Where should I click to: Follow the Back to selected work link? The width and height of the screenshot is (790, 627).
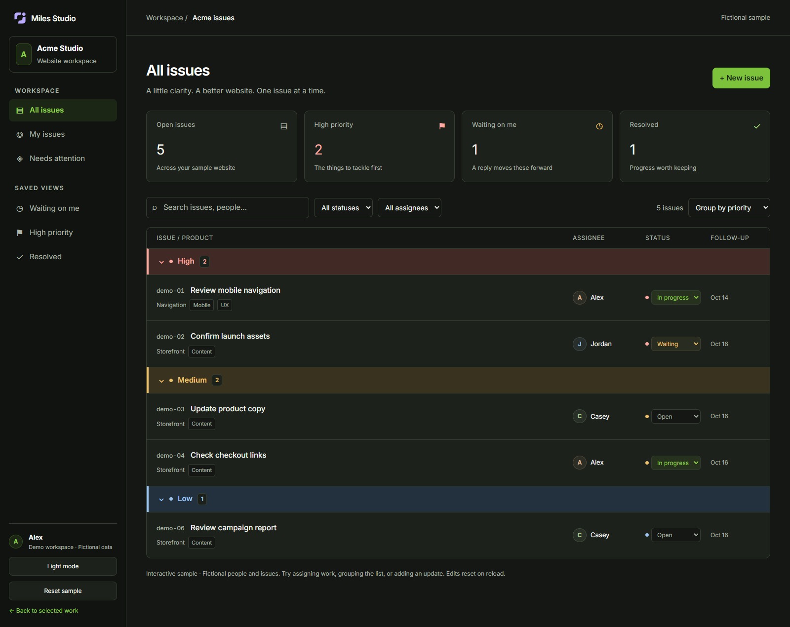43,611
